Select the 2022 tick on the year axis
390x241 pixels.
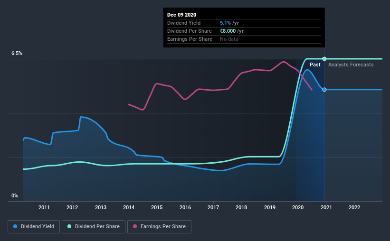(354, 207)
